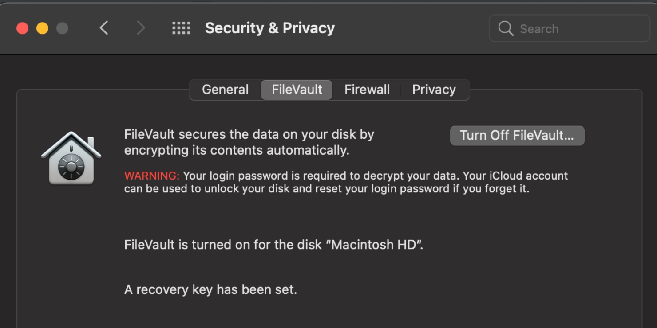Click the recovery key has been set text
Image resolution: width=657 pixels, height=328 pixels.
tap(210, 289)
